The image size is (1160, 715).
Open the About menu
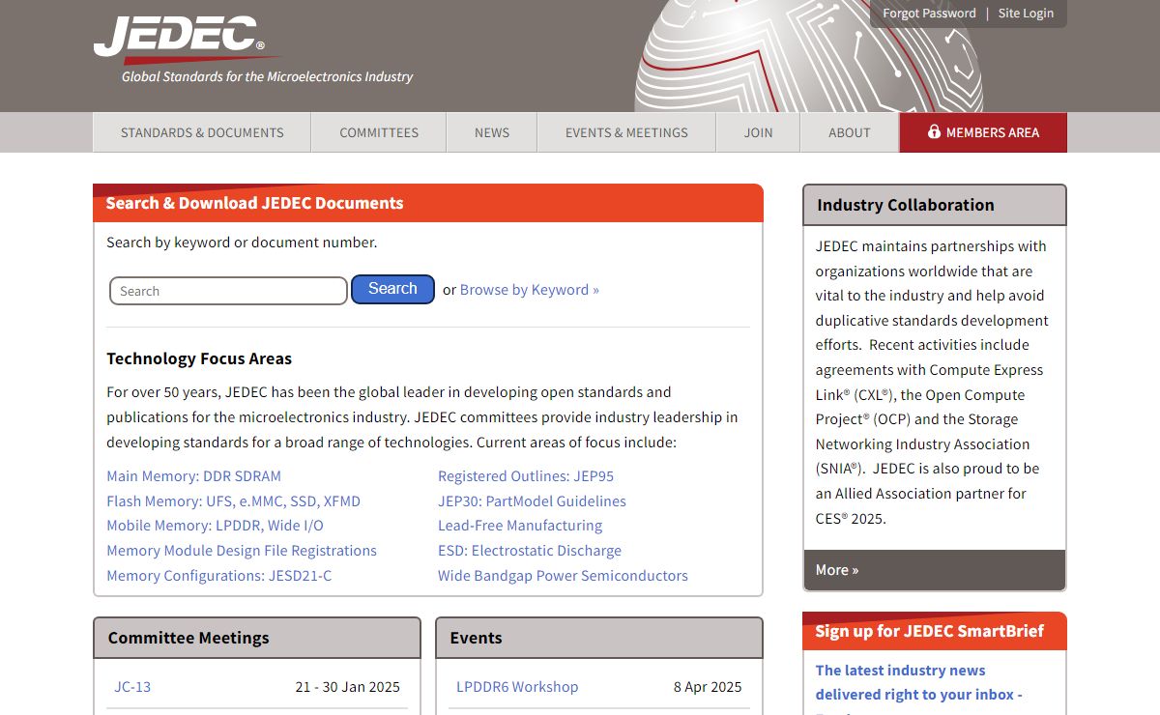(850, 132)
